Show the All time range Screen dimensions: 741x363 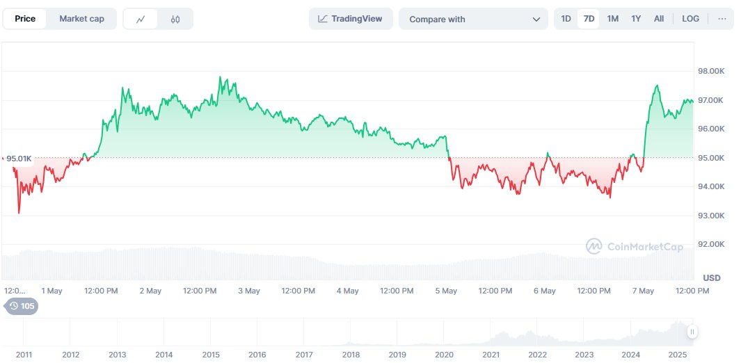click(x=659, y=19)
